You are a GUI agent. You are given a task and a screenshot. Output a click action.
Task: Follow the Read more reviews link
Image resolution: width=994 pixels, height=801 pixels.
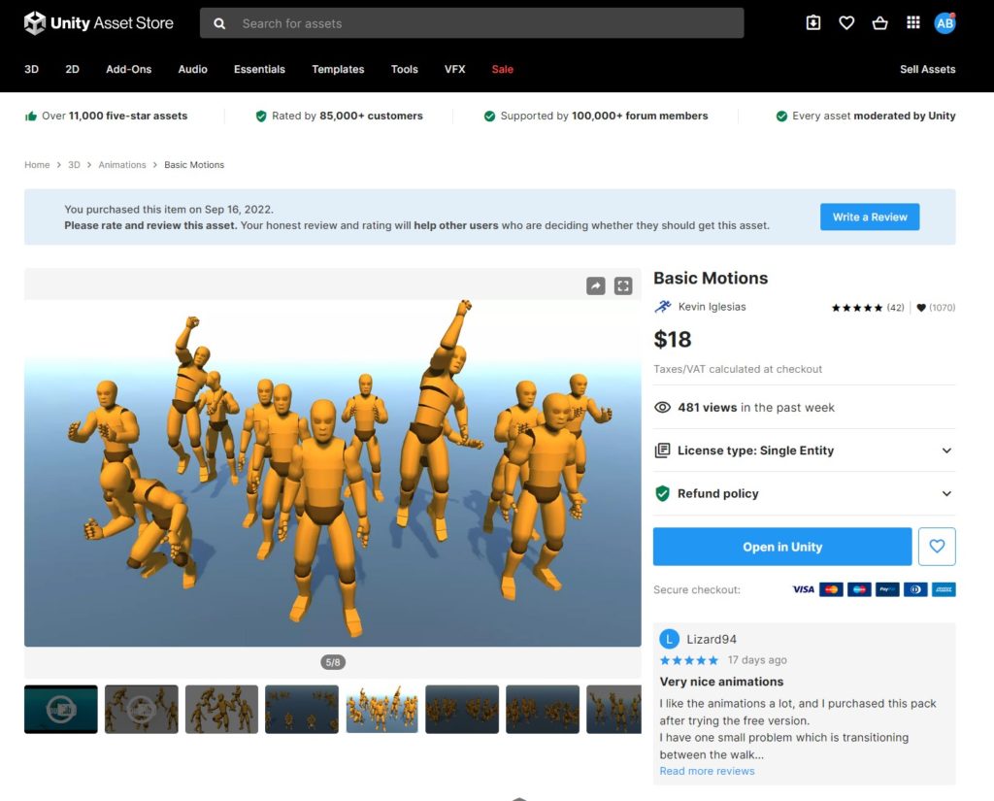[707, 771]
